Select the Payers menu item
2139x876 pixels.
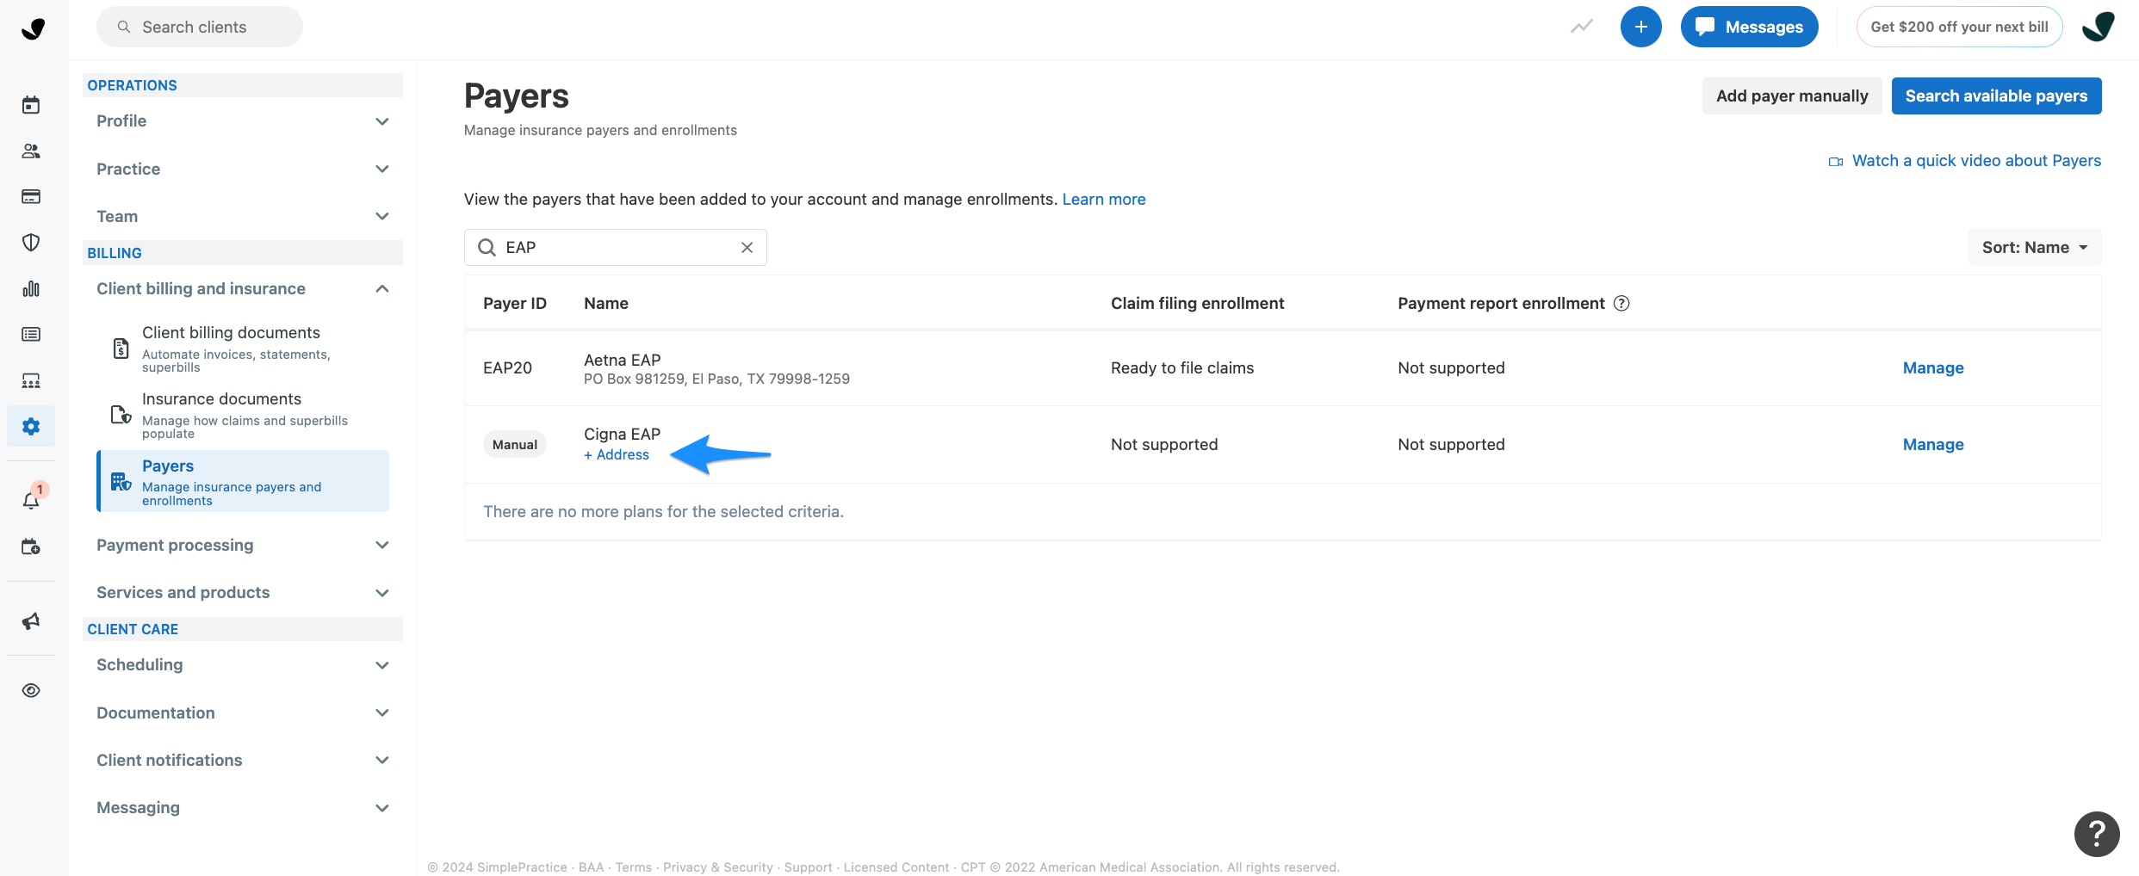pos(243,481)
